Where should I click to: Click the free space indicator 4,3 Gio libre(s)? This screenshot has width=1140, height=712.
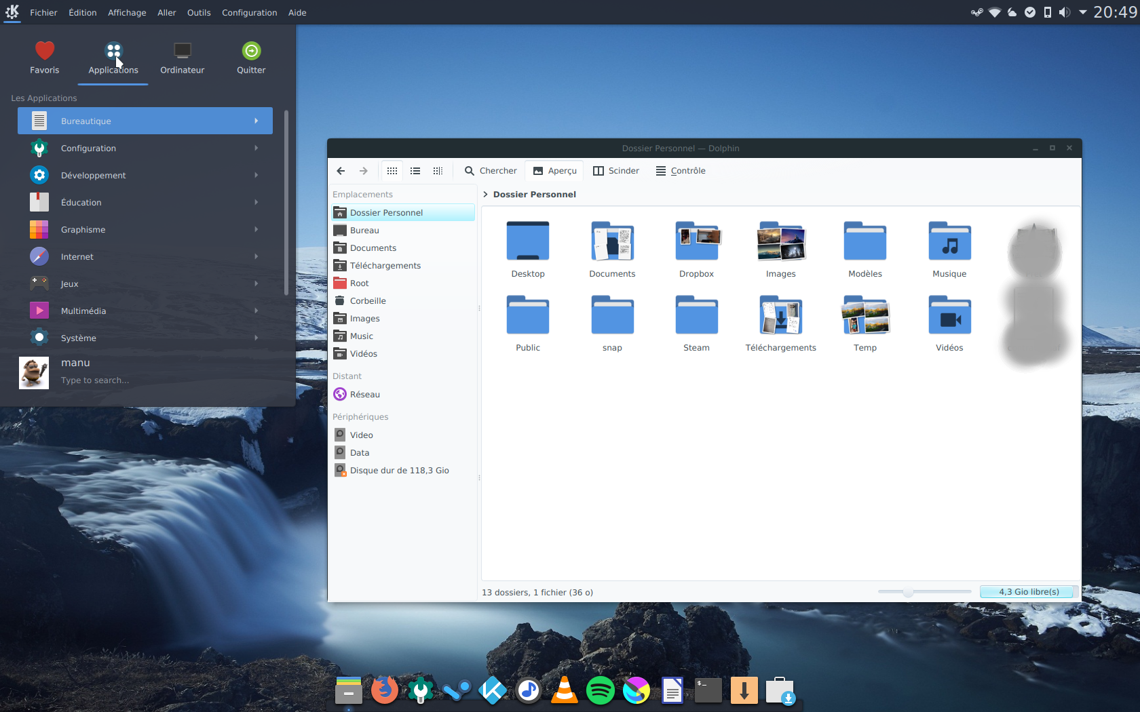[1029, 592]
